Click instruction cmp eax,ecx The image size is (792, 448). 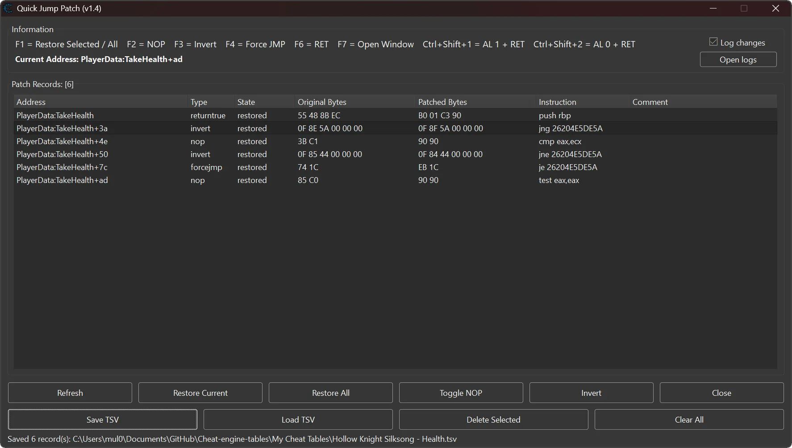pyautogui.click(x=560, y=141)
